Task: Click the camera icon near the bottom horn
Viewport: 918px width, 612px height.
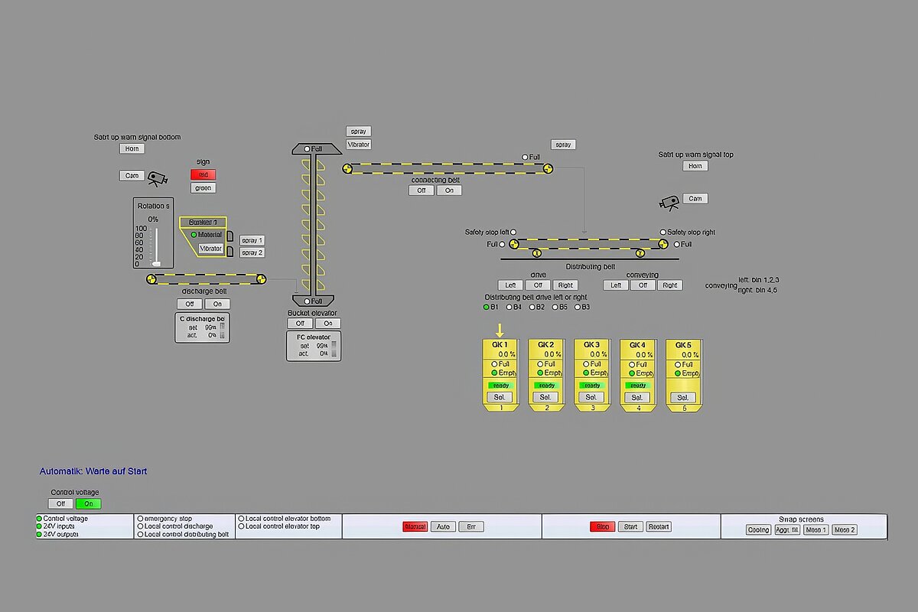Action: point(158,179)
